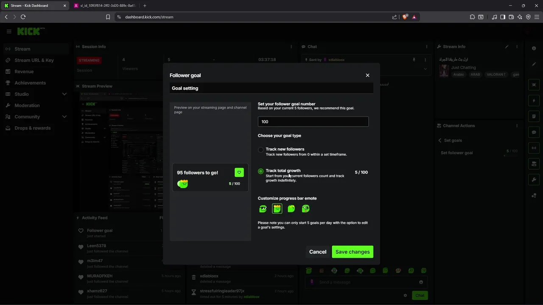Open the Brave Wallet icon

point(511,17)
